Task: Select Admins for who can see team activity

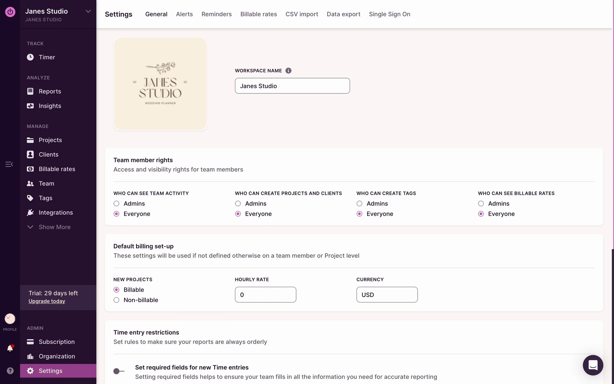Action: [116, 204]
